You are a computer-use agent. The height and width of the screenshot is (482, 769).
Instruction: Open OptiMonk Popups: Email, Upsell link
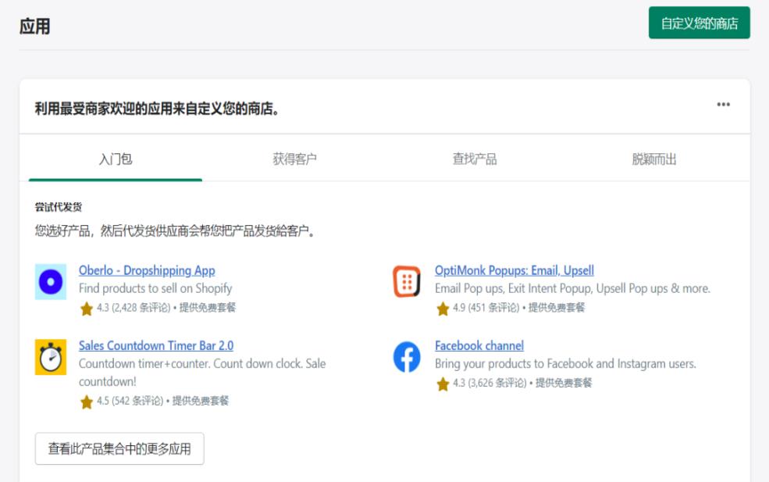[514, 270]
